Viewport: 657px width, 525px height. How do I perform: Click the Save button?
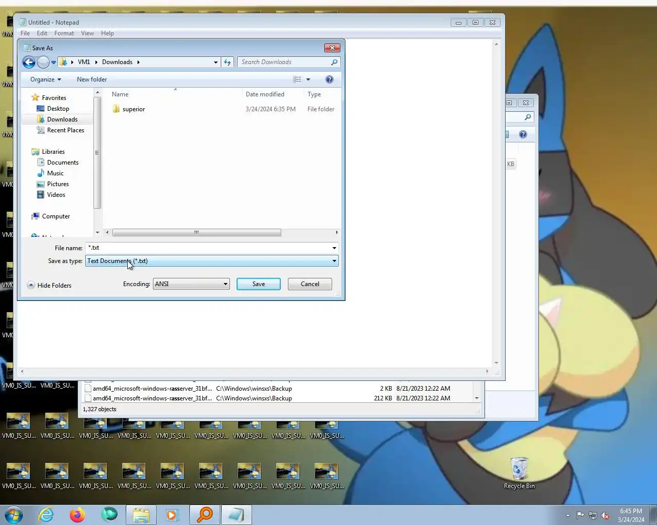(259, 284)
